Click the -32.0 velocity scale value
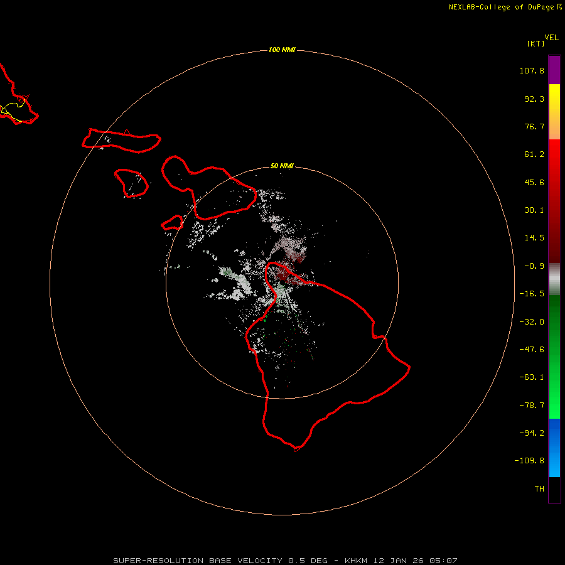565x565 pixels. (x=532, y=322)
